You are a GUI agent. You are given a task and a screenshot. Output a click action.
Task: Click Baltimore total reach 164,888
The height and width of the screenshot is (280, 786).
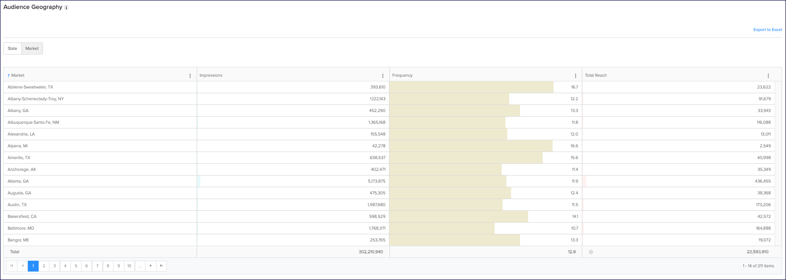click(763, 228)
